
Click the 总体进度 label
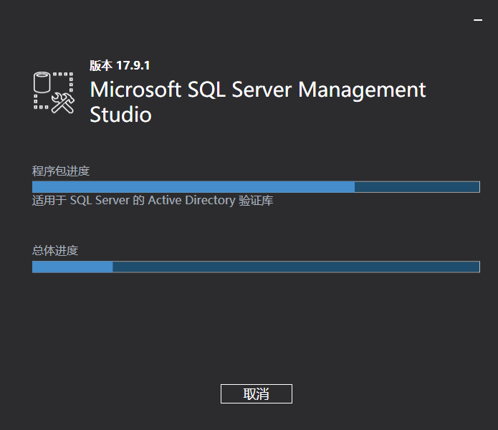click(x=55, y=251)
